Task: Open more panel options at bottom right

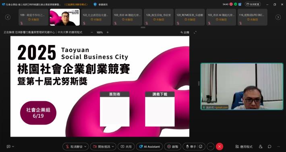Action: (x=278, y=146)
